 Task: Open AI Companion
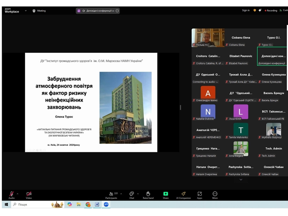(x=183, y=195)
